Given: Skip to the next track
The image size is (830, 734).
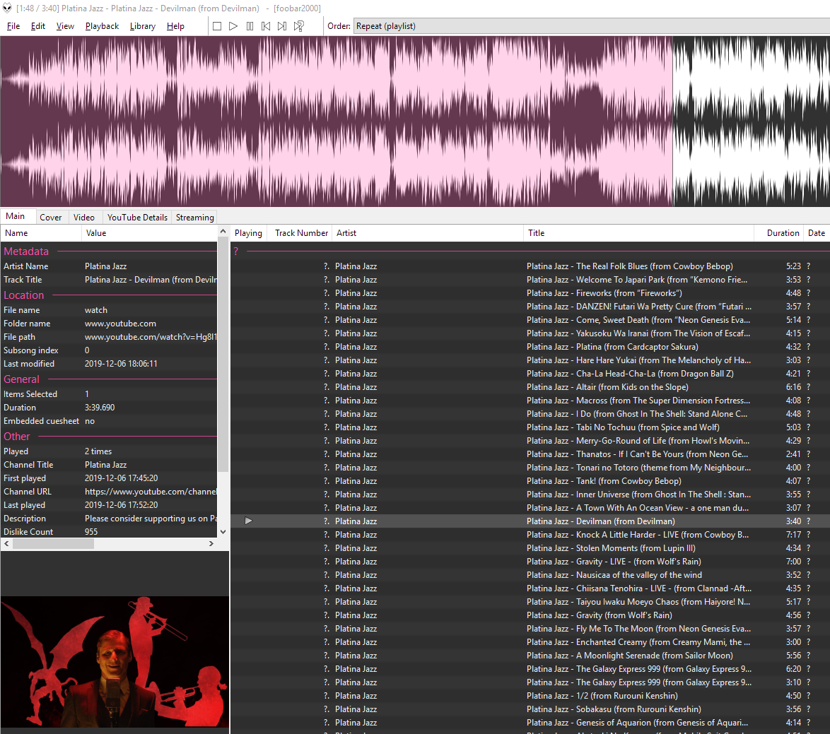Looking at the screenshot, I should (282, 26).
